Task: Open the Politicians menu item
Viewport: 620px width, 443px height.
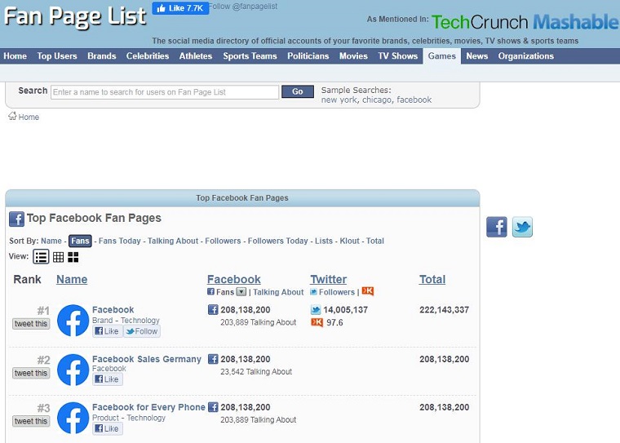Action: click(308, 55)
